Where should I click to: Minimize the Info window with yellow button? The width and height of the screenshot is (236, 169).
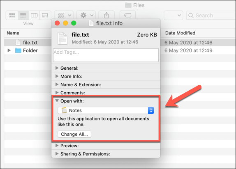(x=65, y=23)
